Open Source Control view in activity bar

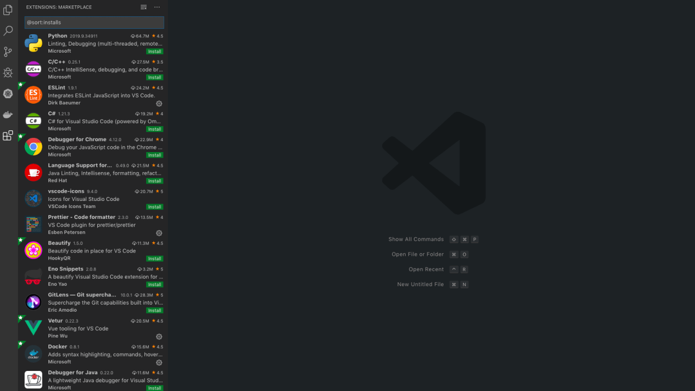8,52
